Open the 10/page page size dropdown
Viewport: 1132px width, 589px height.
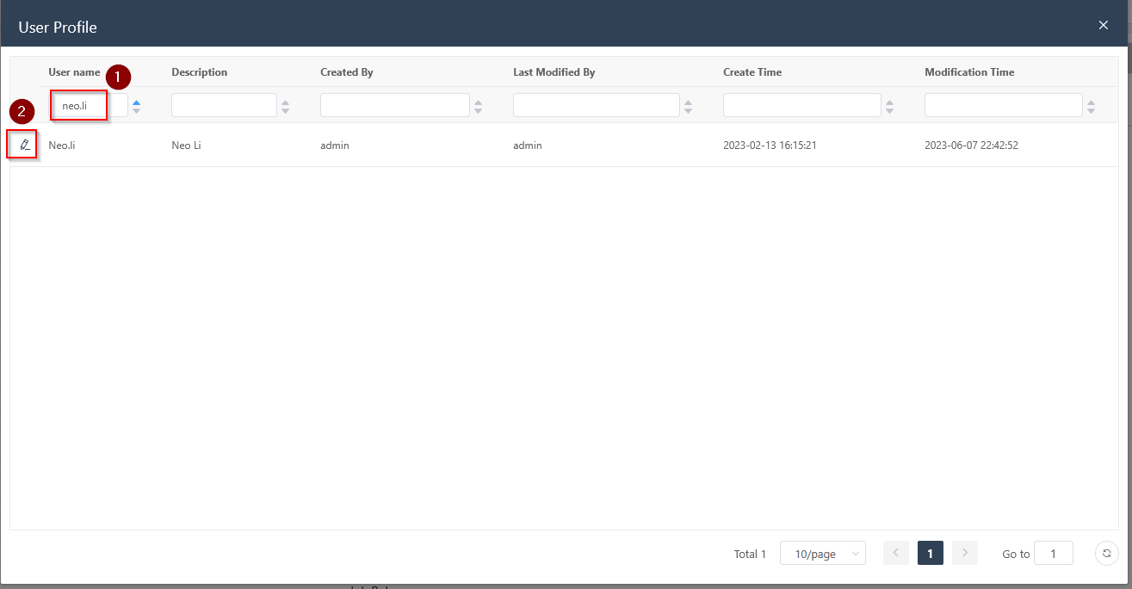tap(822, 554)
